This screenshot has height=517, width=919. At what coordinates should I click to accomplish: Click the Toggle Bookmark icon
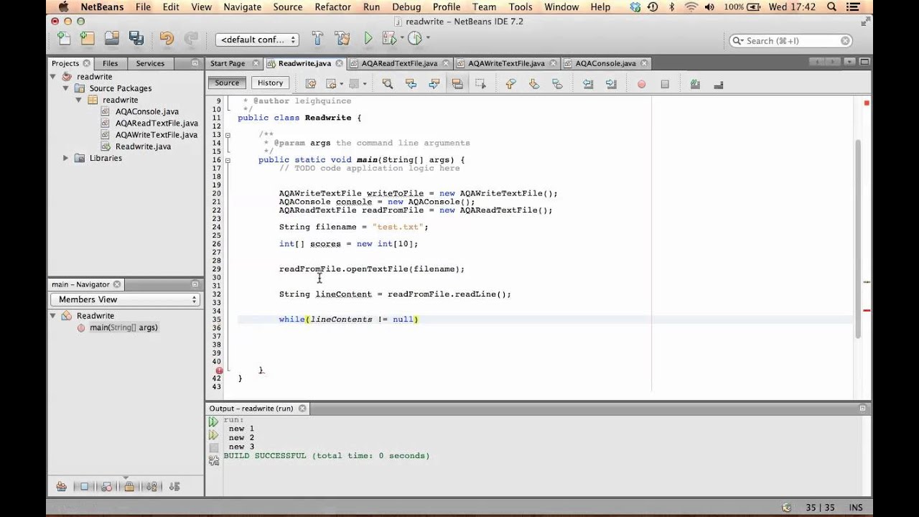557,84
